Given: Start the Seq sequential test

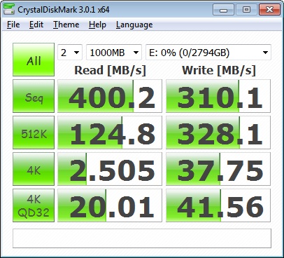Looking at the screenshot, I should (x=34, y=96).
